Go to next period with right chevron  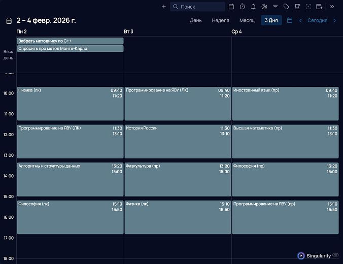[x=334, y=20]
